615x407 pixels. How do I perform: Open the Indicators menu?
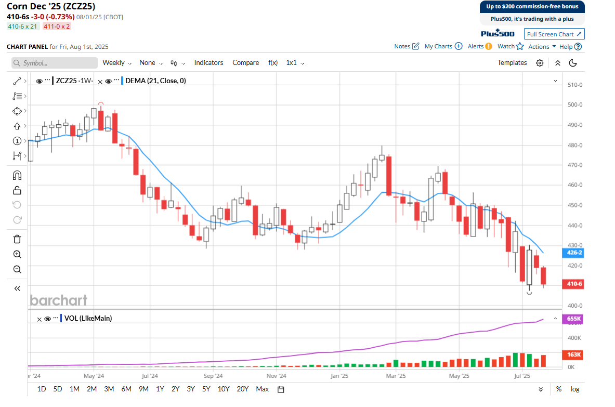[208, 63]
